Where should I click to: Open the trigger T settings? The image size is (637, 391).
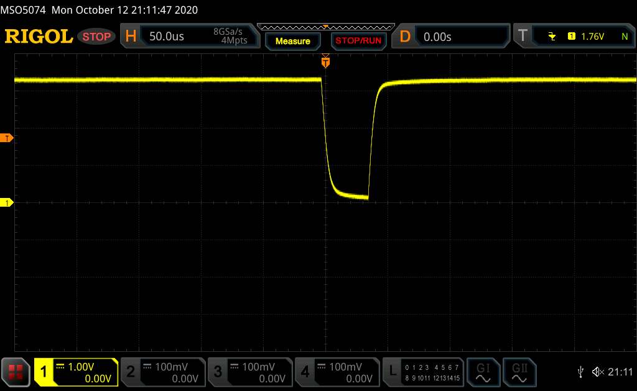tap(523, 36)
